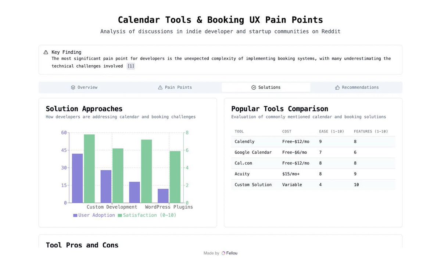Click the tallest purple User Adoption bar
The width and height of the screenshot is (441, 258).
[78, 178]
